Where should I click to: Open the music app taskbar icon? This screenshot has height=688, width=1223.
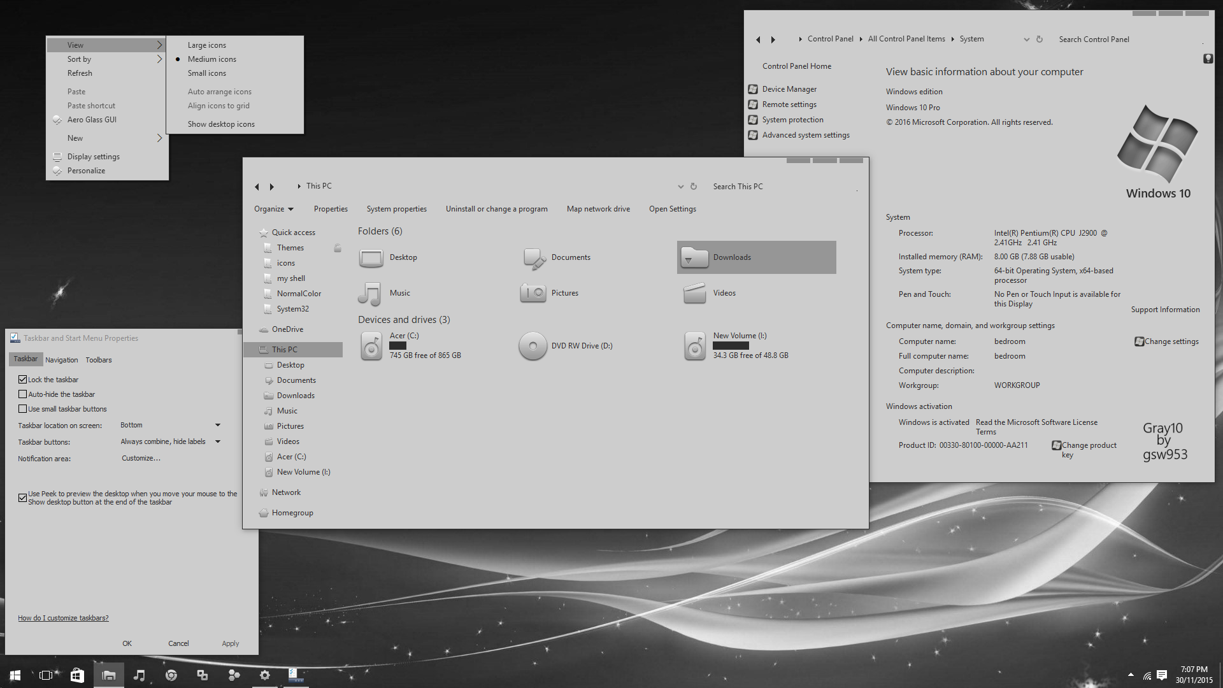tap(139, 675)
